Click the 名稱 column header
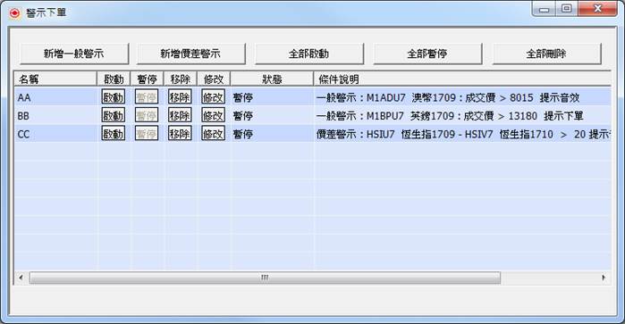Image resolution: width=625 pixels, height=324 pixels. [x=55, y=79]
